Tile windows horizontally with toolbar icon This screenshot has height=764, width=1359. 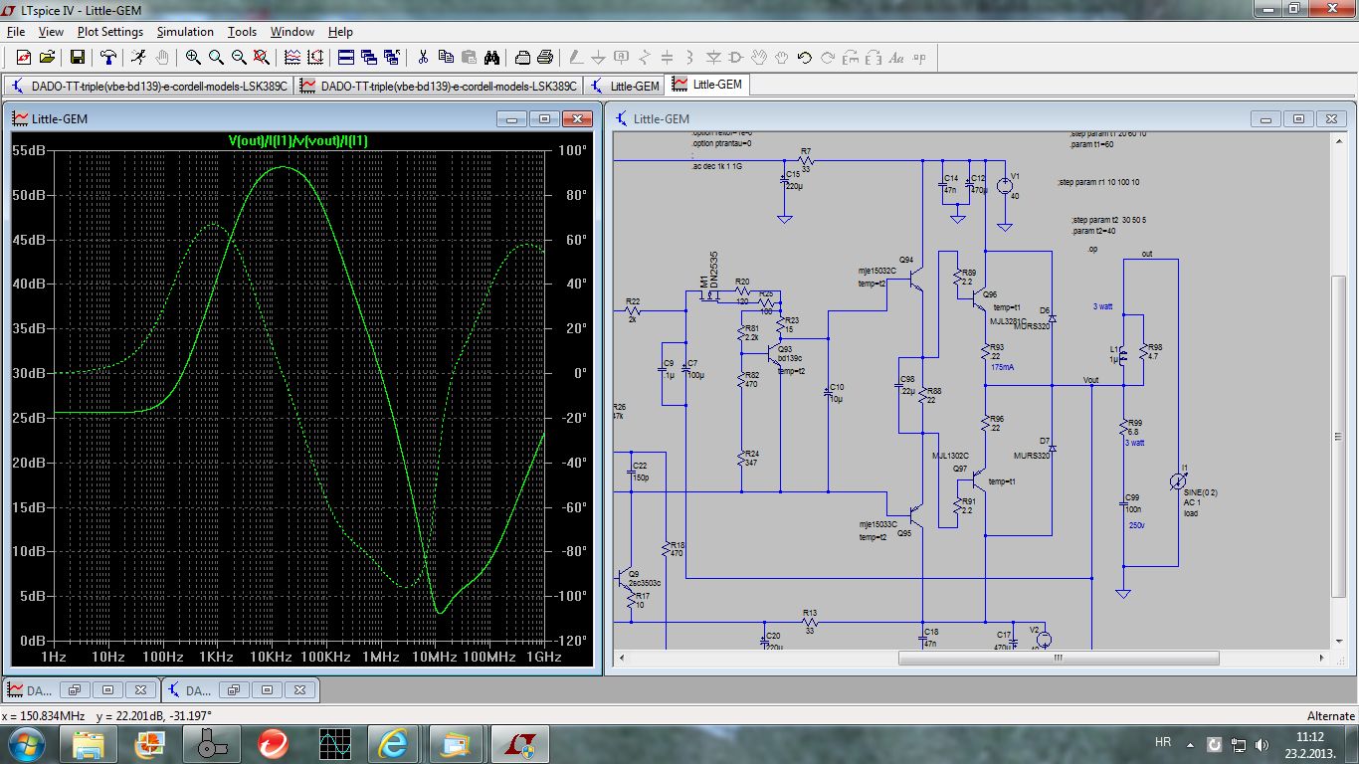345,58
